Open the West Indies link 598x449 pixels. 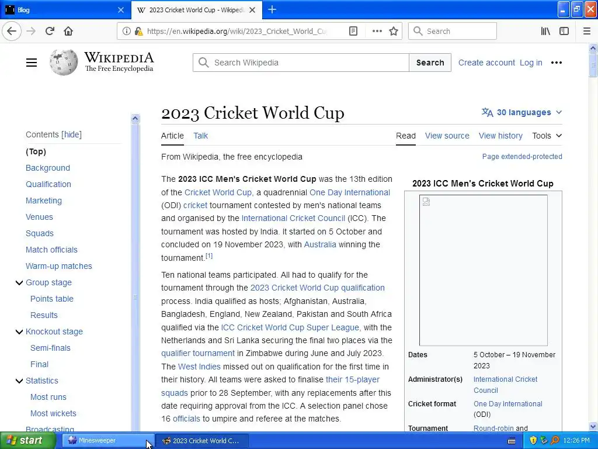[199, 367]
